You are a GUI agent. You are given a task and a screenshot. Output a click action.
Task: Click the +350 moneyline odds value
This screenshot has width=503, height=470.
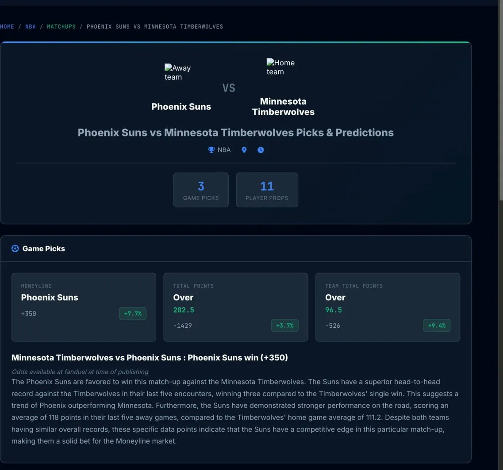(x=29, y=314)
